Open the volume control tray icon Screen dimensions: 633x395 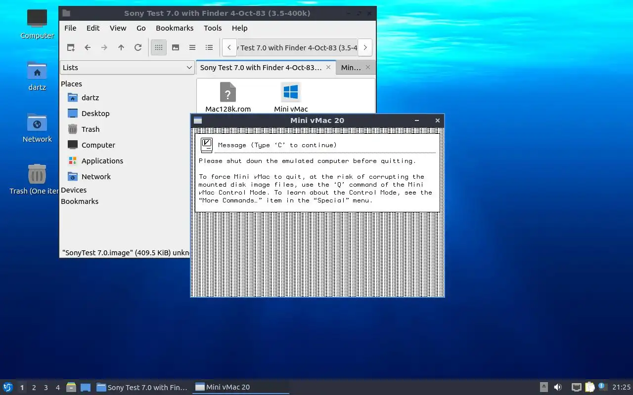558,388
